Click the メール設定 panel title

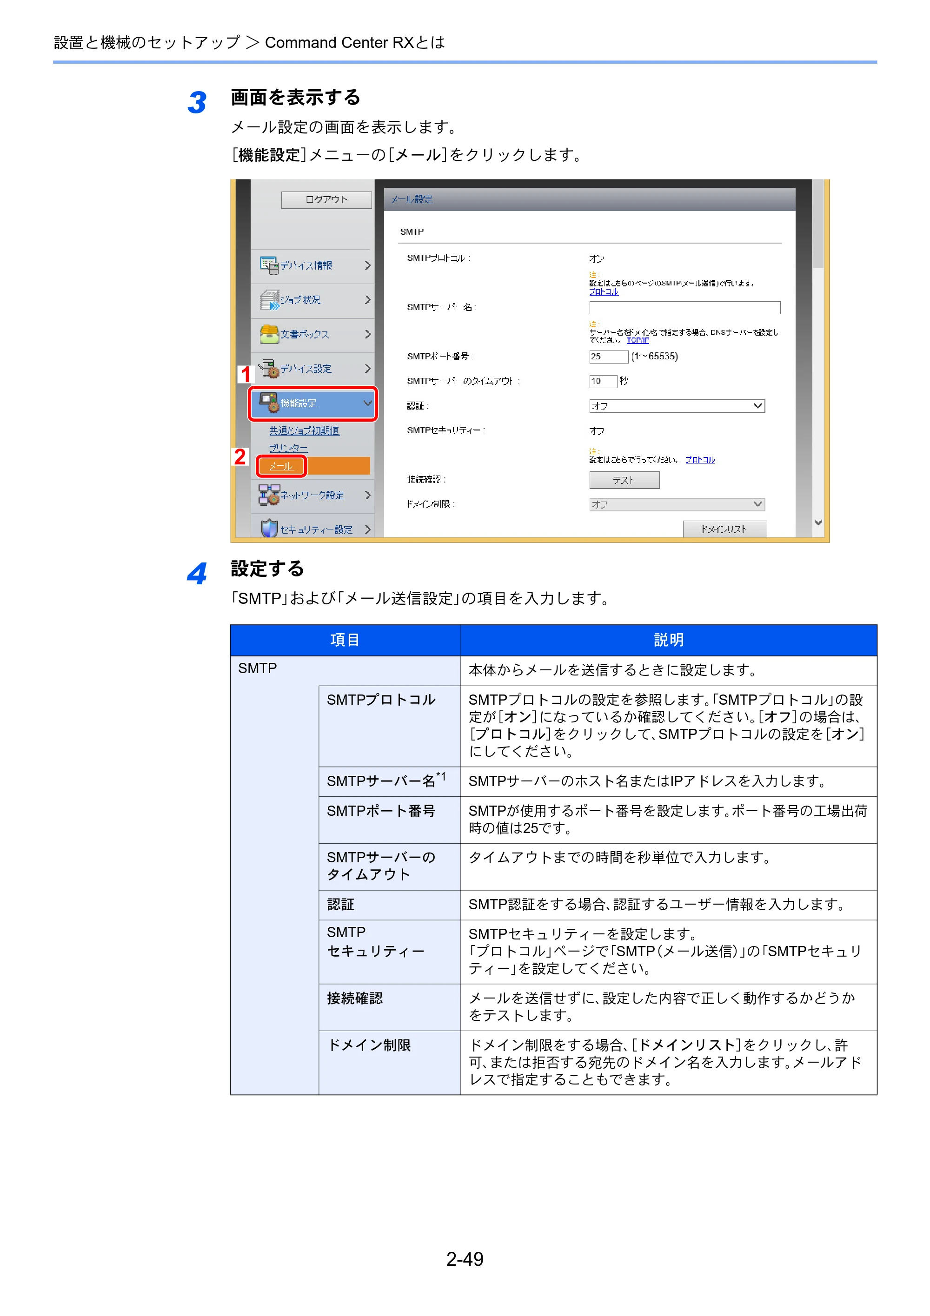[x=412, y=199]
